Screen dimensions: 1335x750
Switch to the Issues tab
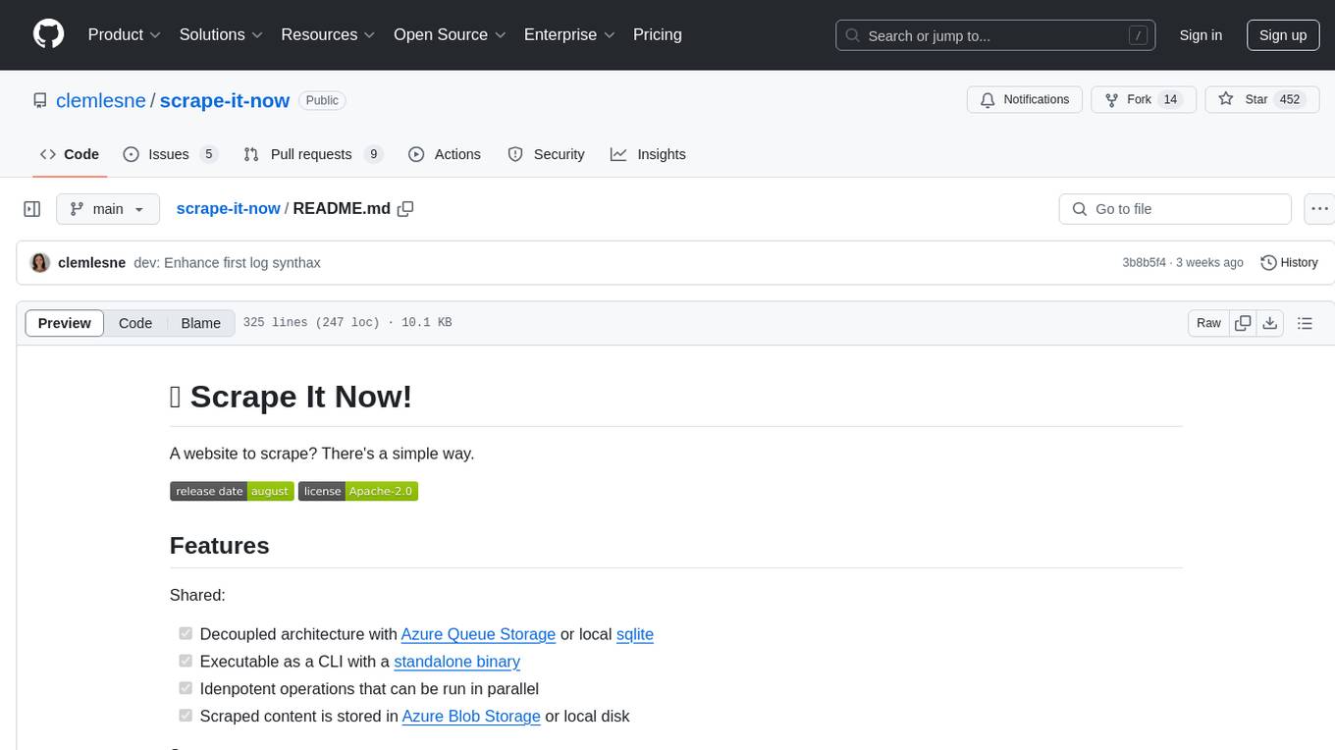point(170,154)
